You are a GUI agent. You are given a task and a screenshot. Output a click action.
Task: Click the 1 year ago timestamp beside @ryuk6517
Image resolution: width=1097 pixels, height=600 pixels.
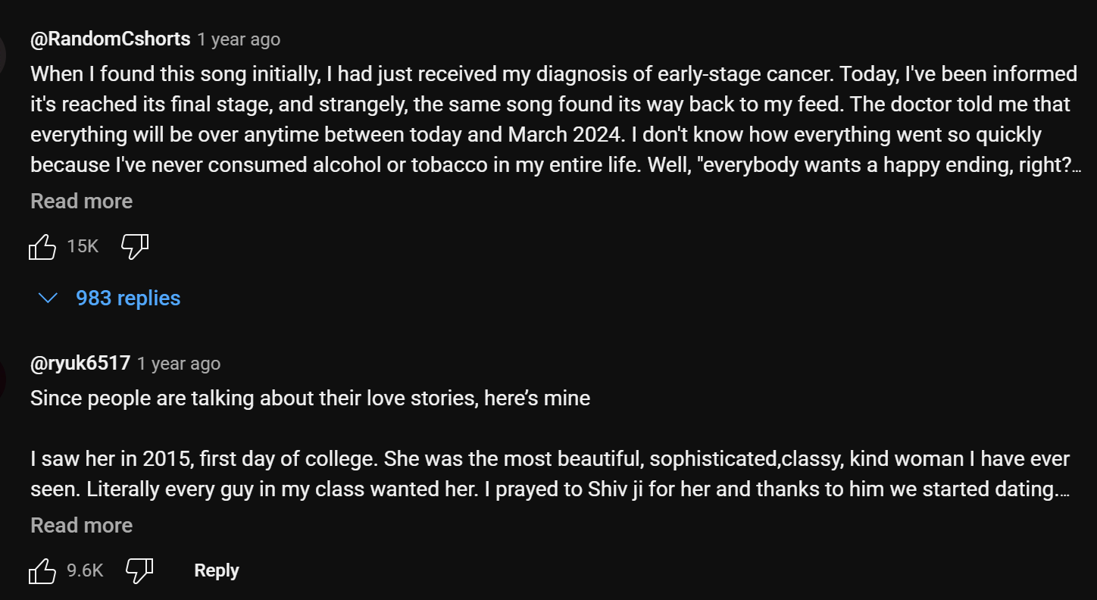[179, 364]
